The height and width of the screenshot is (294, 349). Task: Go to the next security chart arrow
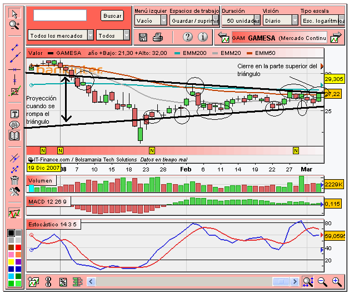tap(336, 37)
